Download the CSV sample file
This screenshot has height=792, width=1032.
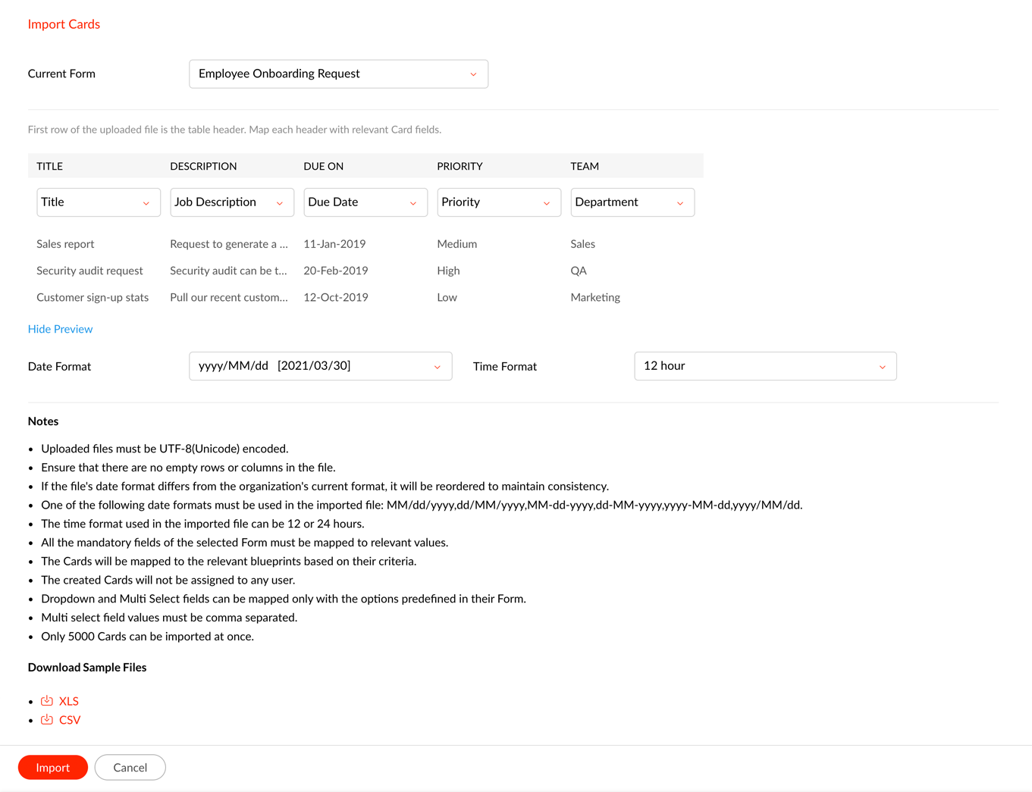(70, 720)
